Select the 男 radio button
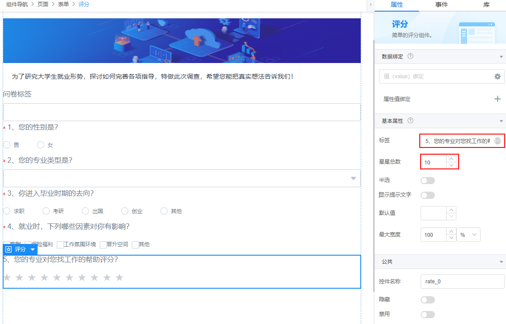 point(7,145)
